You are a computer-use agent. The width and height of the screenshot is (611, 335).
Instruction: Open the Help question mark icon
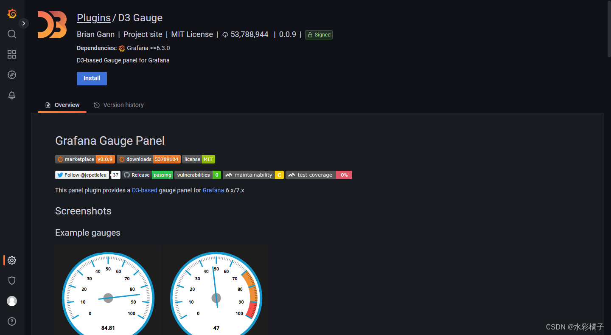(x=12, y=321)
